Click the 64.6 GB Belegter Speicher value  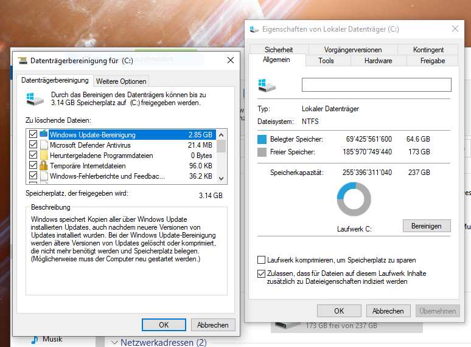point(418,139)
